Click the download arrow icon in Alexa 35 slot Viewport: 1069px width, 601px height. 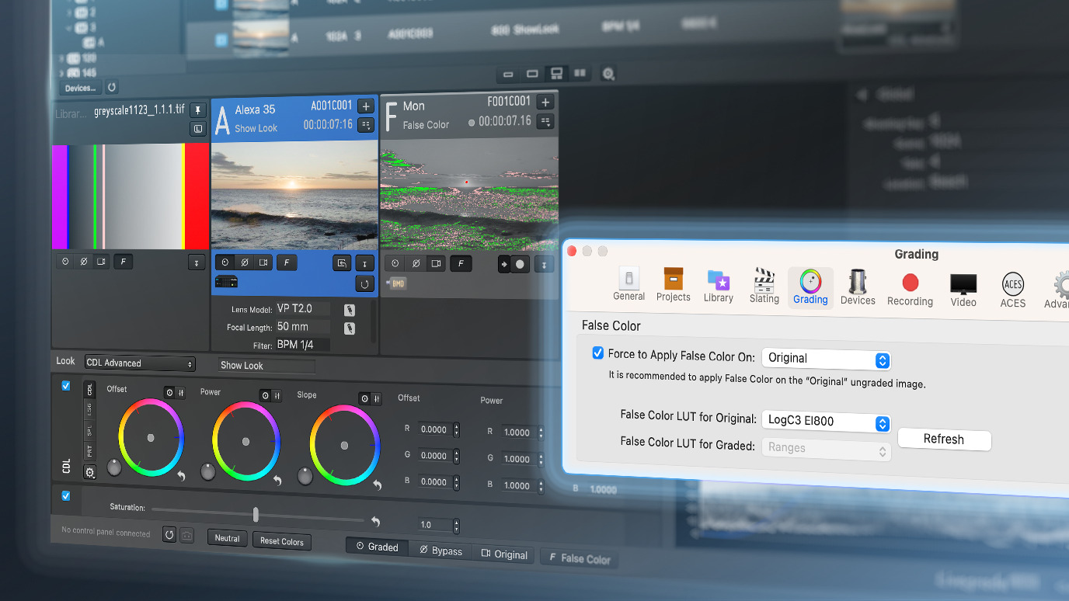[x=365, y=264]
